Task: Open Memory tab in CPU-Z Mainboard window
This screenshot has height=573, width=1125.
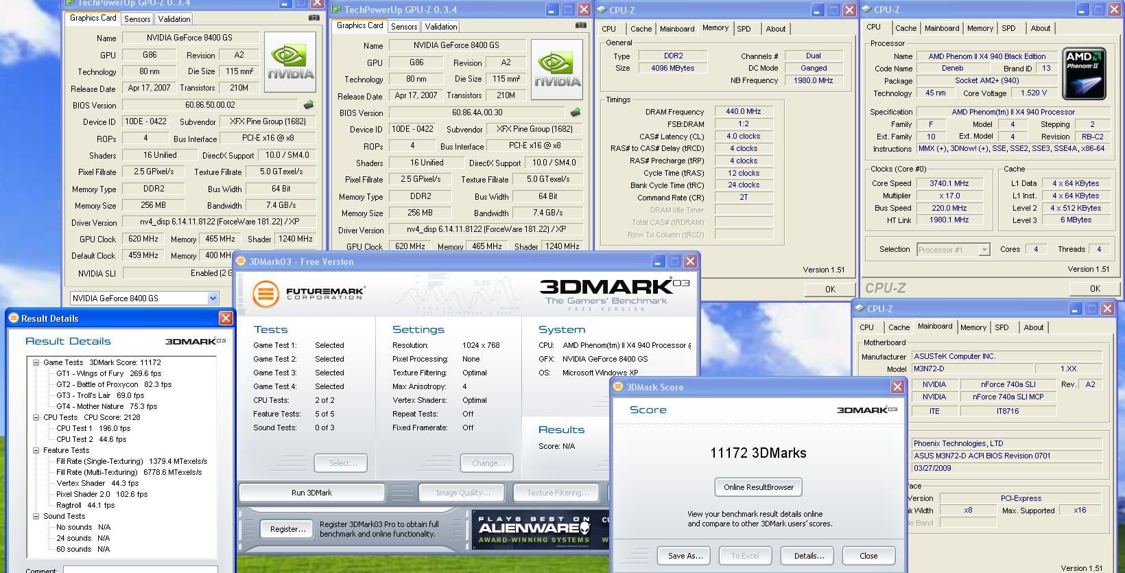Action: 973,327
